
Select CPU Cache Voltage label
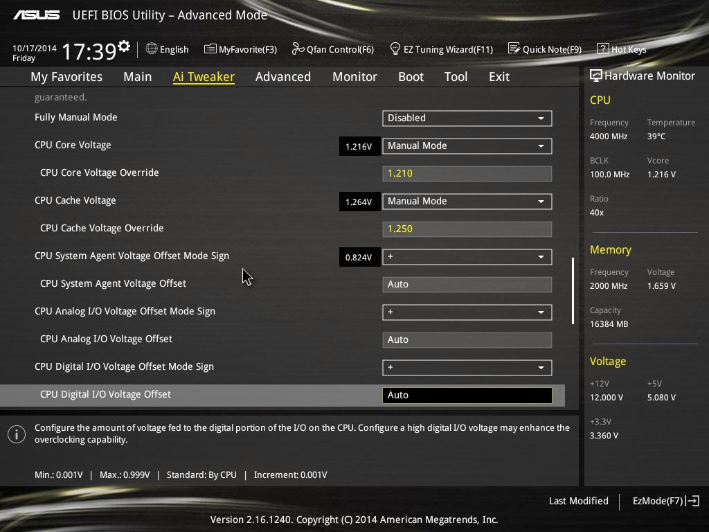point(75,200)
